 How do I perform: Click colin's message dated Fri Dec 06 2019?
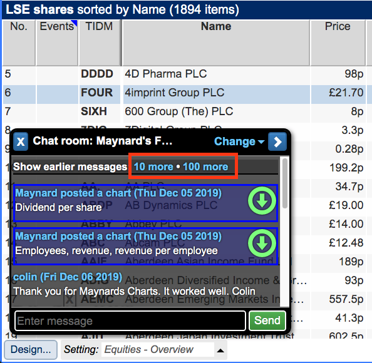tap(134, 284)
